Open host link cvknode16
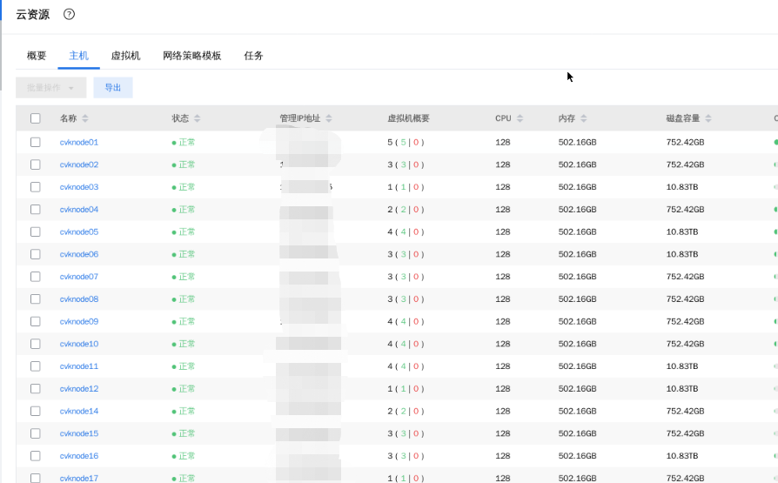 tap(79, 456)
